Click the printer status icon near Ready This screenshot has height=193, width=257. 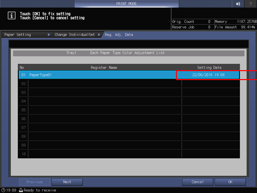(x=21, y=190)
